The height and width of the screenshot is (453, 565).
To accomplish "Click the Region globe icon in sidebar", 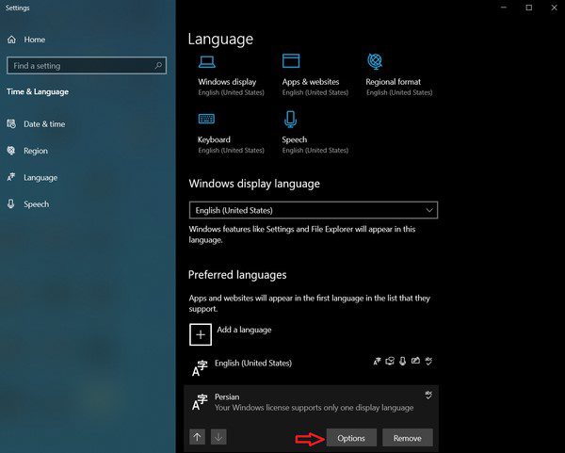I will [11, 151].
